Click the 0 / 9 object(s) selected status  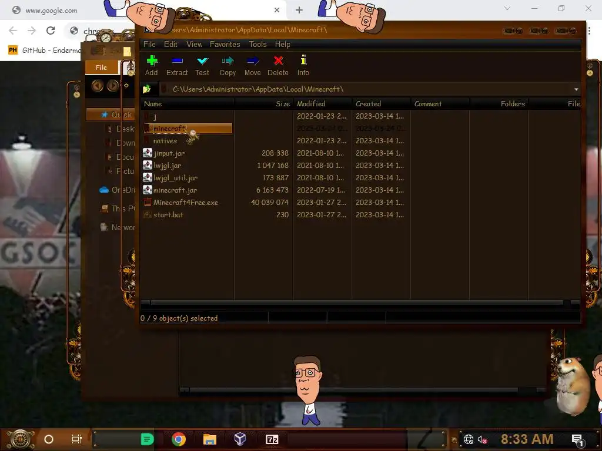coord(179,318)
